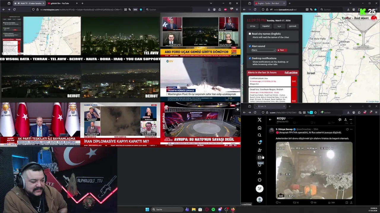Image resolution: width=380 pixels, height=213 pixels.
Task: Click alert signal icon for Confrontation Line
Action: [x=294, y=81]
